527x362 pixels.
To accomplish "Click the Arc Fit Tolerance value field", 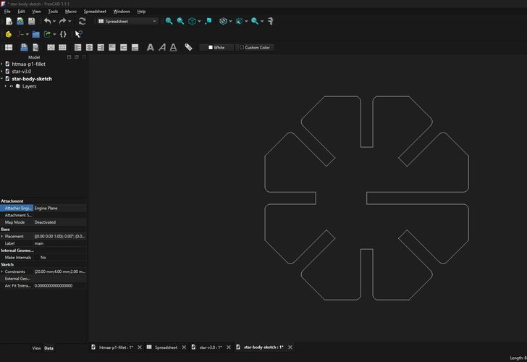I will point(60,286).
